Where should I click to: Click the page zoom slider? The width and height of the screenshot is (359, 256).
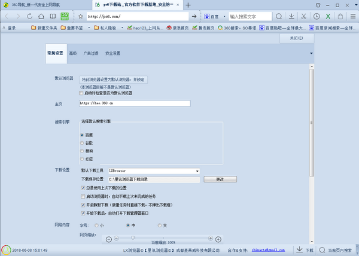tap(157, 238)
